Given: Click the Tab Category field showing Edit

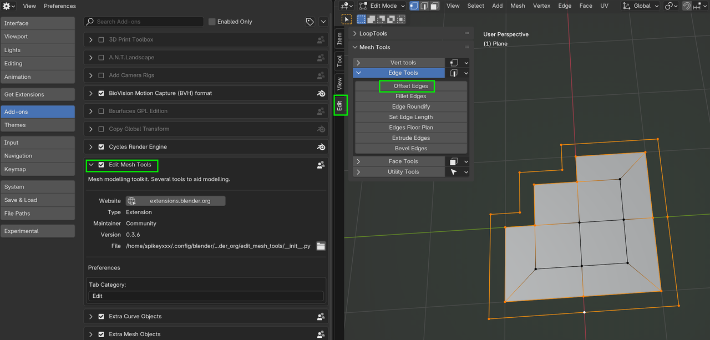Looking at the screenshot, I should pyautogui.click(x=206, y=296).
